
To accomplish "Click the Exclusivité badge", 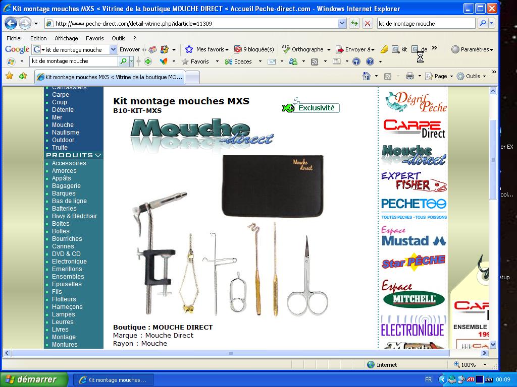I will pos(311,106).
